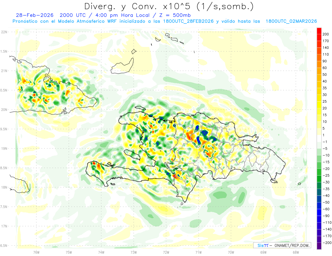
Task: Click the title 'Diverg. y Conv. x10^5 (1/s,somb.)'
Action: click(169, 6)
